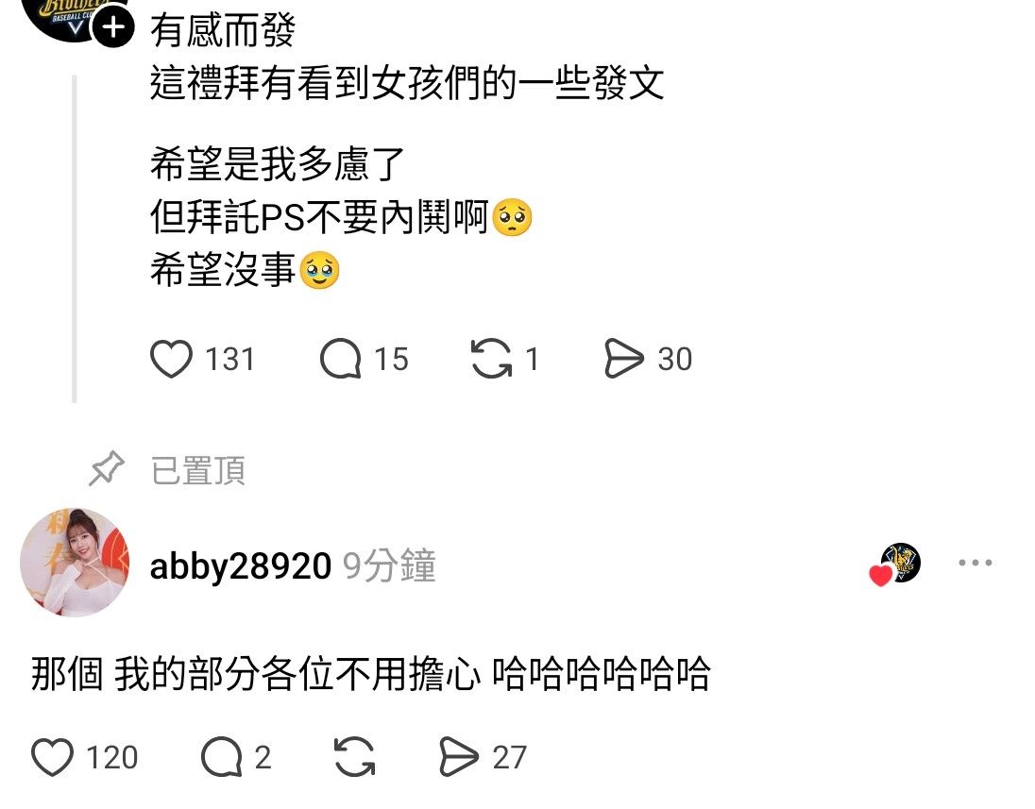
Task: Open replies to abby28920's comment
Action: 221,756
